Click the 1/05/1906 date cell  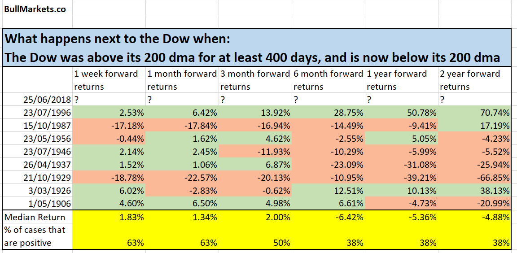tap(45, 204)
